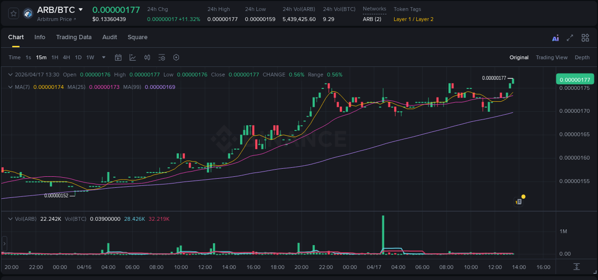Open the Arbitrum Price link

[x=56, y=19]
